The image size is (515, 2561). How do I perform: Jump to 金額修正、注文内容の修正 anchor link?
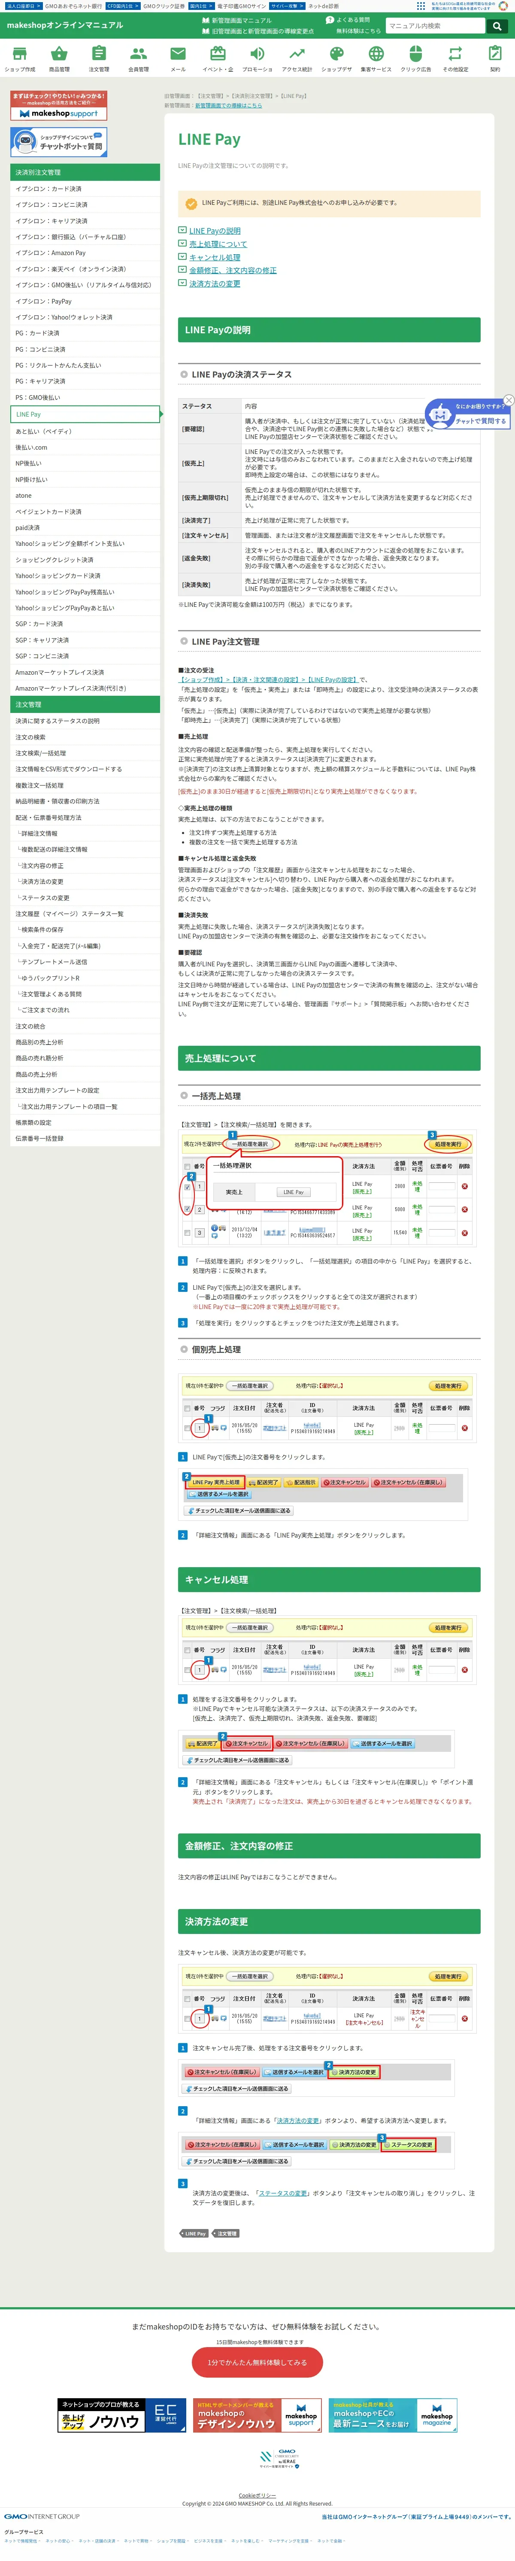pos(233,271)
